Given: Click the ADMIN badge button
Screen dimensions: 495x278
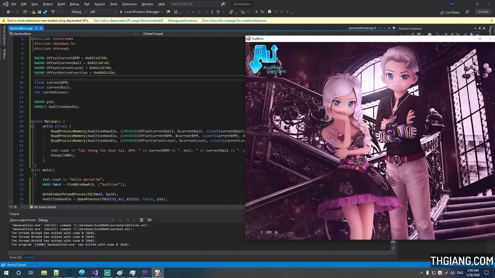Looking at the screenshot, I should coord(483,12).
